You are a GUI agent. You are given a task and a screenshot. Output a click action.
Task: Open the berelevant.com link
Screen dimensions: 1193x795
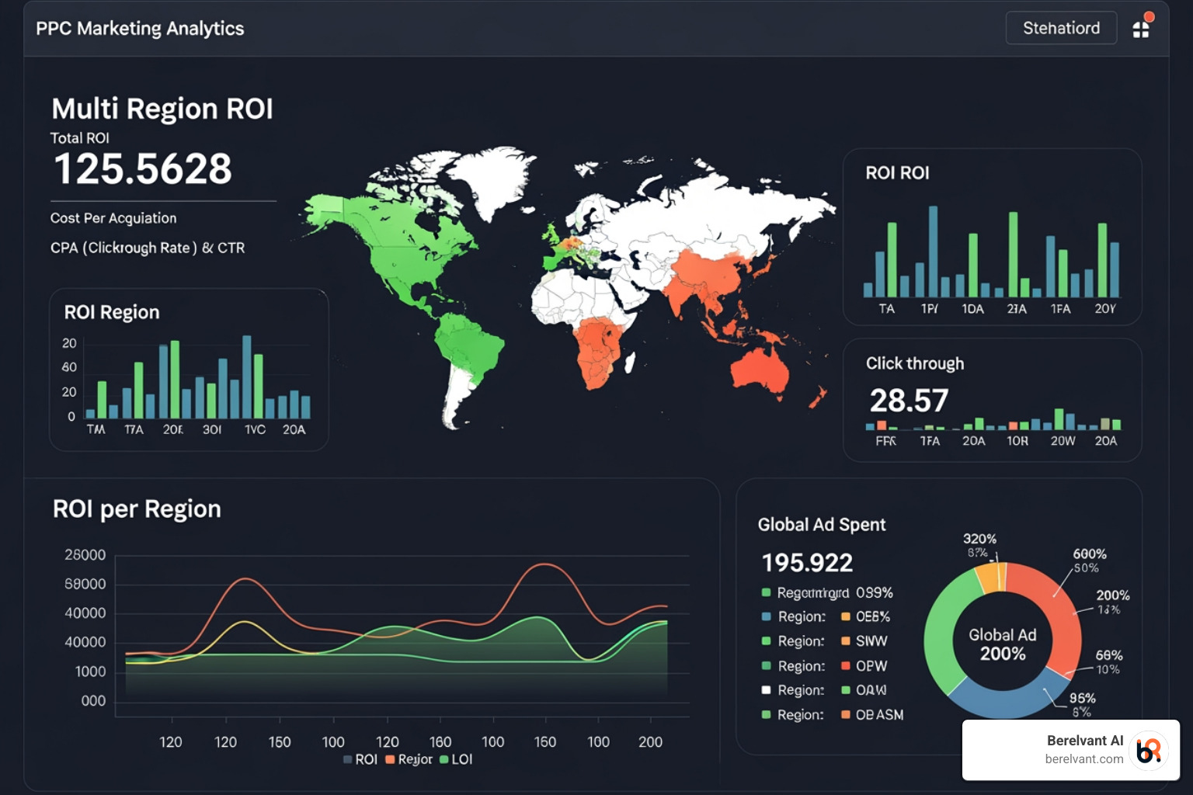click(1083, 759)
